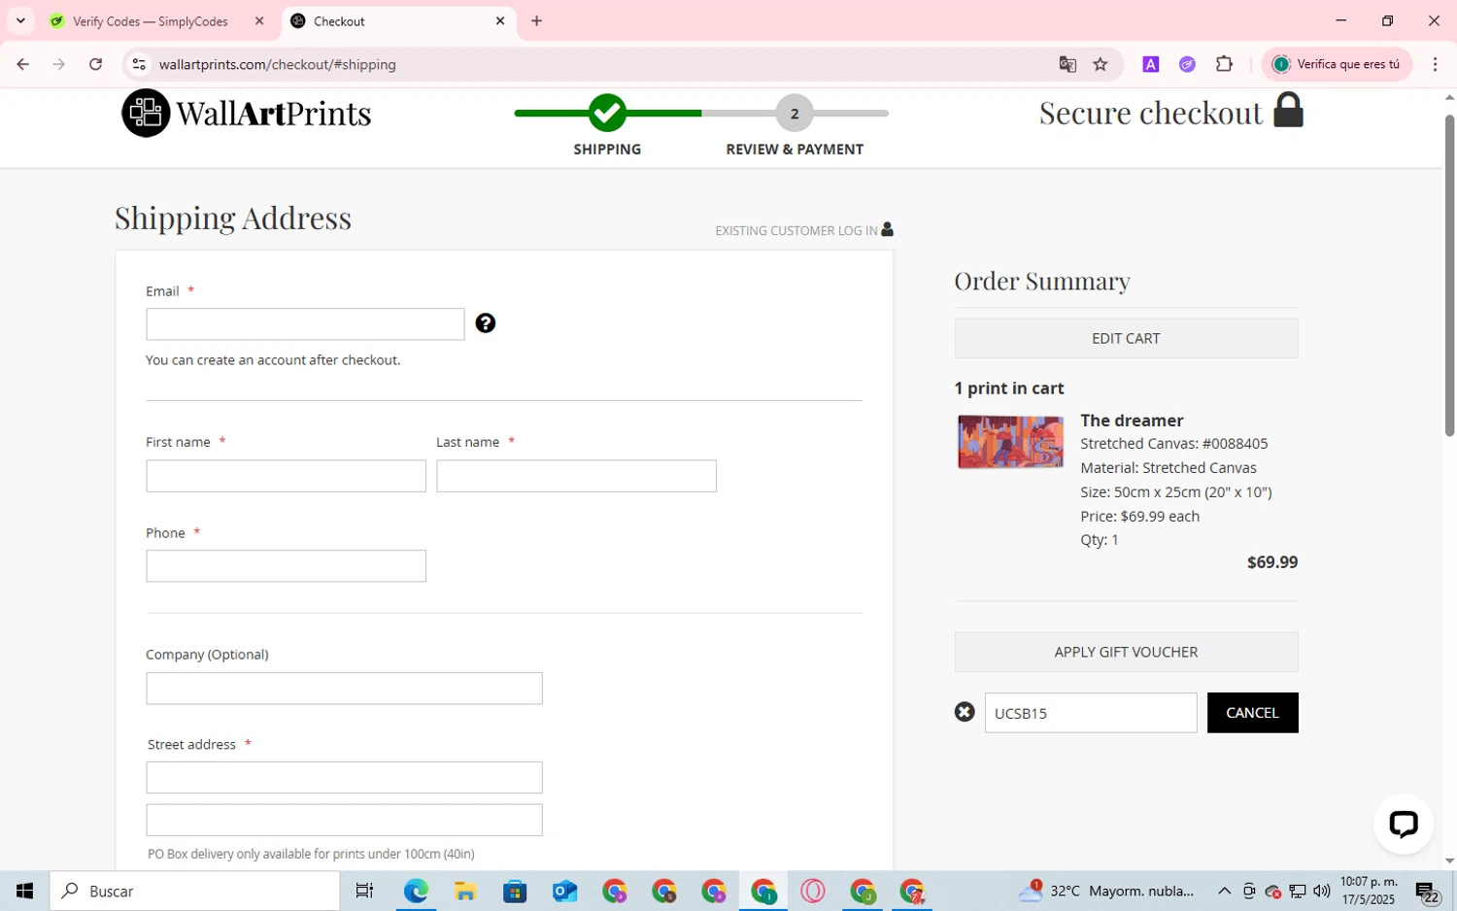The width and height of the screenshot is (1457, 911).
Task: Go back to the previous page
Action: click(22, 64)
